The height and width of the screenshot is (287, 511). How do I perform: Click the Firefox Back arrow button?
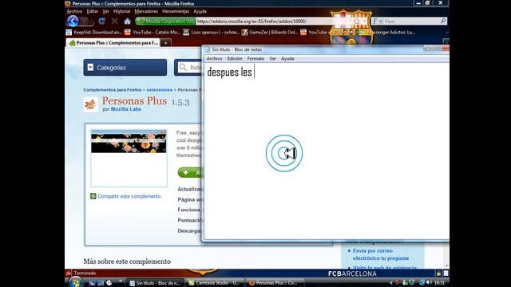[x=73, y=22]
